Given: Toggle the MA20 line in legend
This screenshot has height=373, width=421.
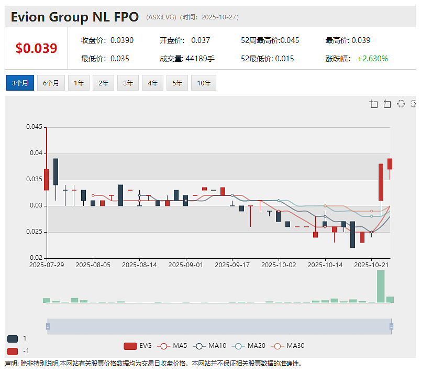Looking at the screenshot, I should (x=249, y=346).
